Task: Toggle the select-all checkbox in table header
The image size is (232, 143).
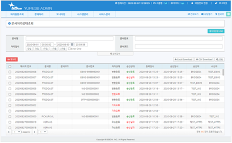Action: coord(10,67)
